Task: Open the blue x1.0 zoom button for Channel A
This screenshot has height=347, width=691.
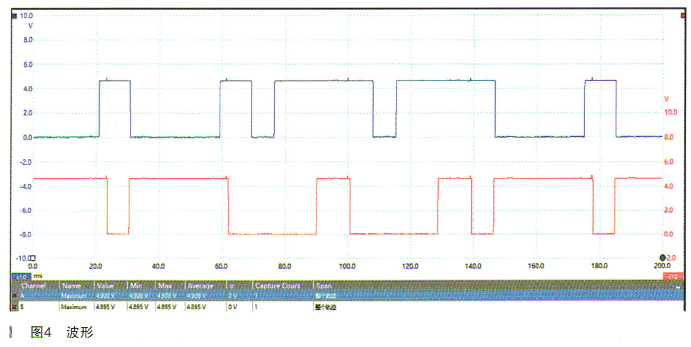Action: 21,277
